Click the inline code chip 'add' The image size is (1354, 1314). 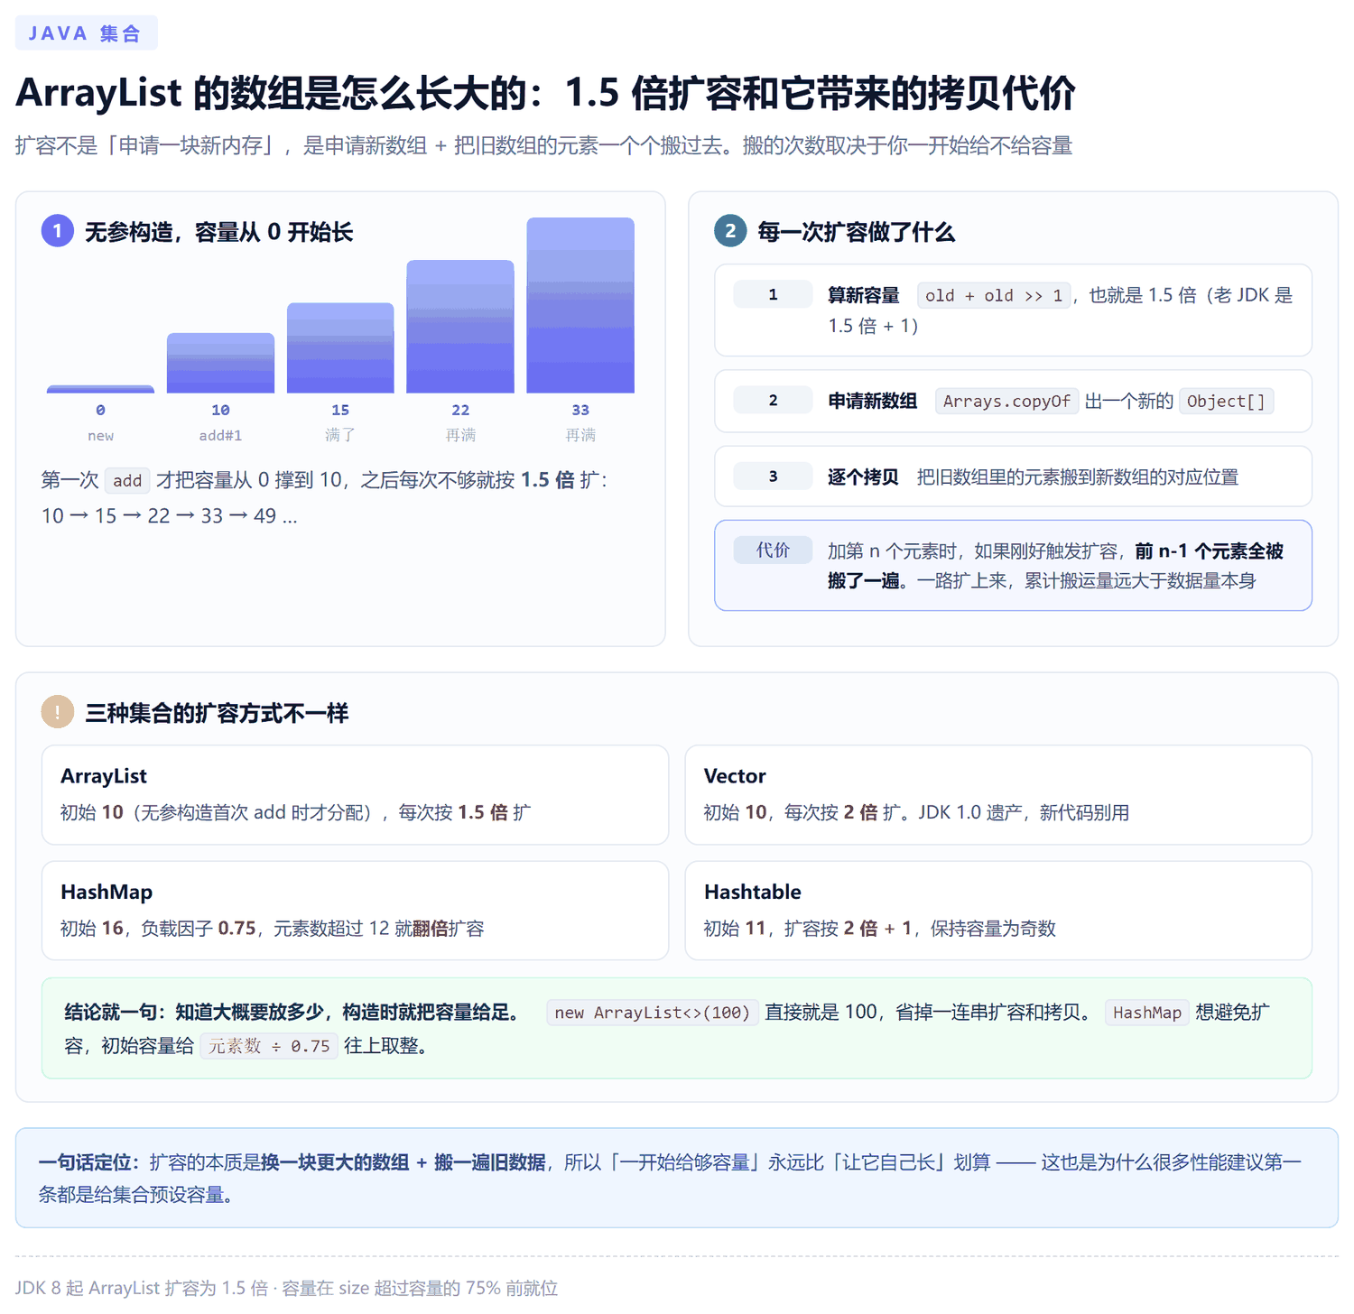pos(127,480)
